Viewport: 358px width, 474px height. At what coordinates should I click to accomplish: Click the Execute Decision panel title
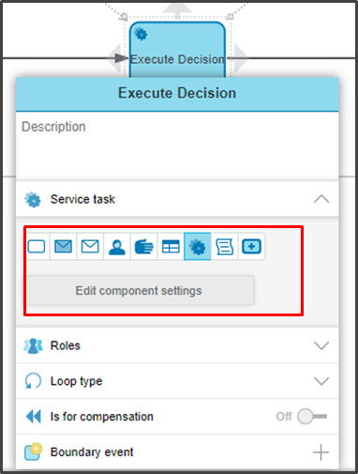coord(177,93)
